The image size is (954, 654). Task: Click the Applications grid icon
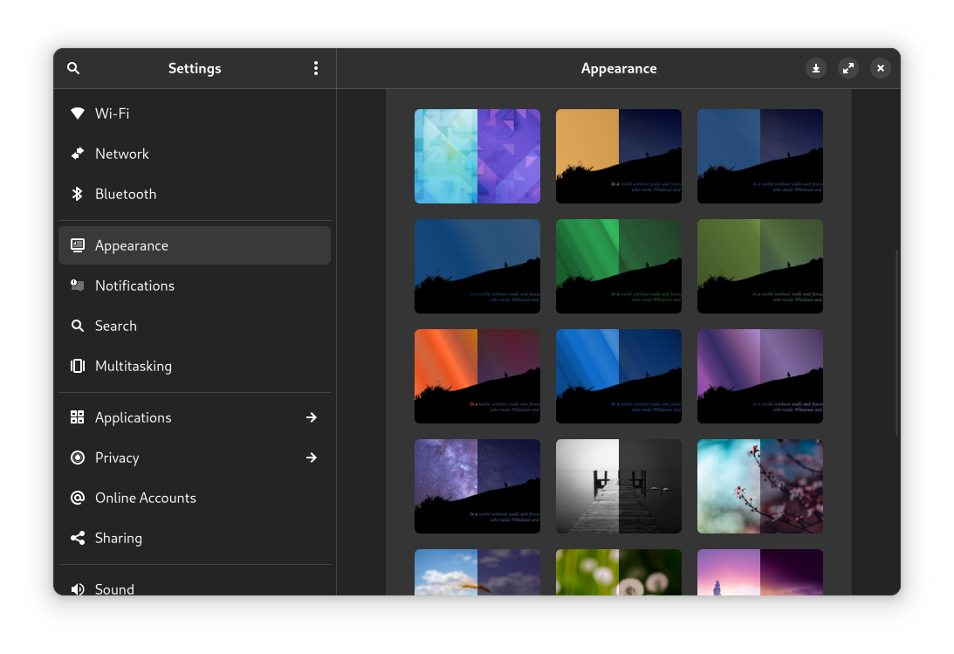(x=78, y=417)
